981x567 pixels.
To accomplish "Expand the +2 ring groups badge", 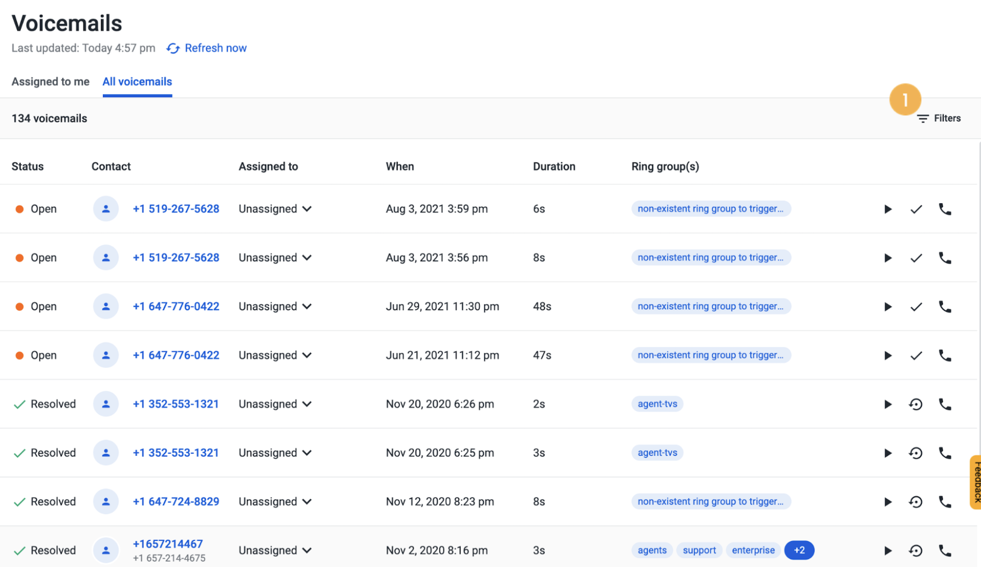I will tap(799, 550).
